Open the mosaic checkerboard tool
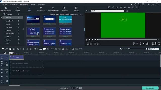Viewport: 161px width, 90px height. (x=77, y=49)
